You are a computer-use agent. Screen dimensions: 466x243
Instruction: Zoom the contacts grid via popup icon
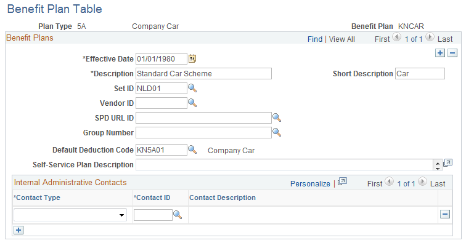342,181
